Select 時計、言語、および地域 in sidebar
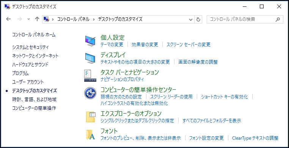289x148 pixels. [34, 100]
